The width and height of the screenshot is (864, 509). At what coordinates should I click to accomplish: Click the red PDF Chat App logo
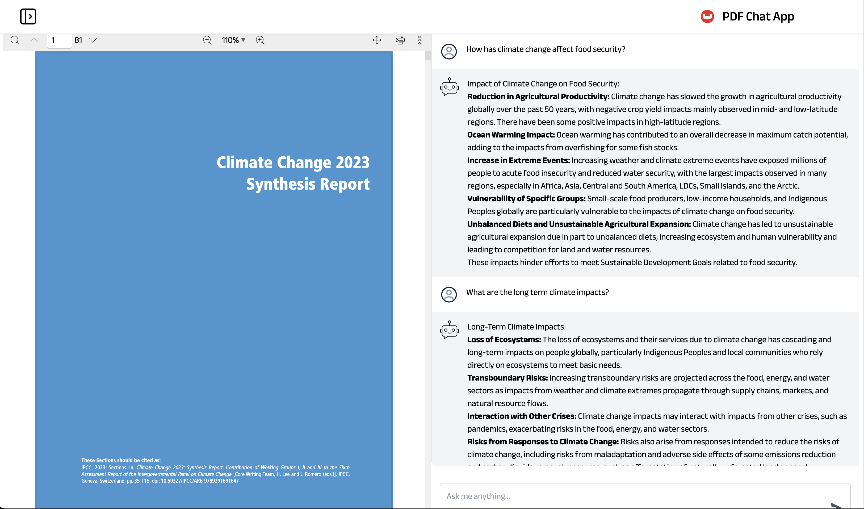tap(707, 16)
